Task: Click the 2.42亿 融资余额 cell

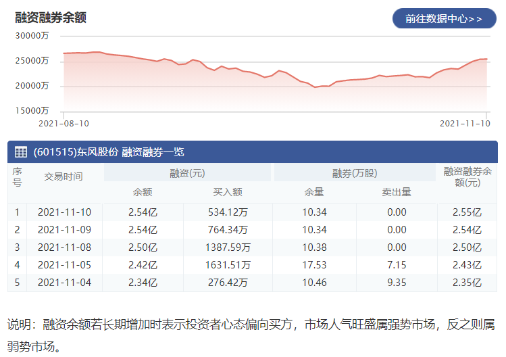Action: [x=143, y=265]
